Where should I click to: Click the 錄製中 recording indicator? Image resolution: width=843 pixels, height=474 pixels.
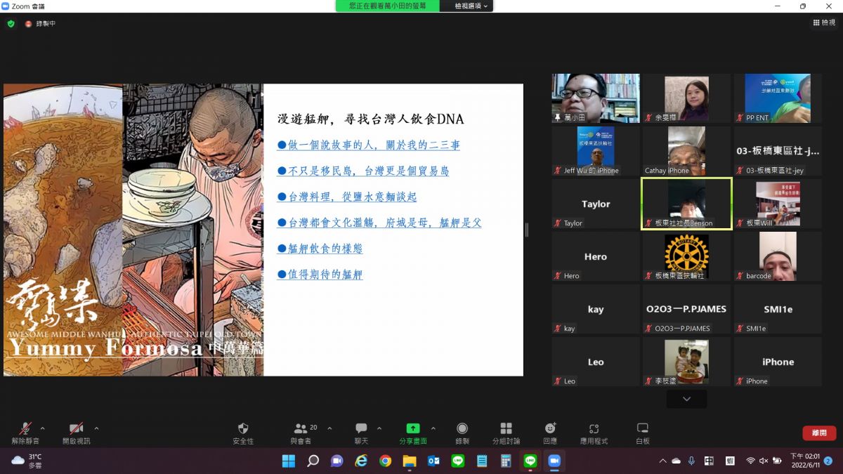[40, 23]
